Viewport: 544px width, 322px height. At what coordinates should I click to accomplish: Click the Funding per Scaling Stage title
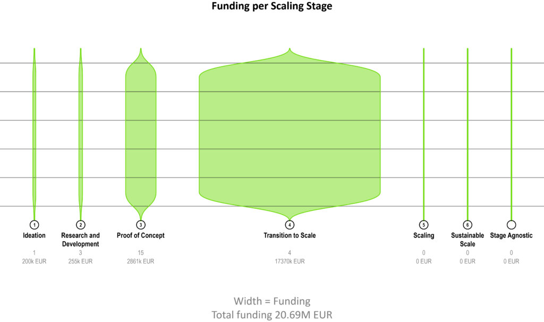point(272,6)
